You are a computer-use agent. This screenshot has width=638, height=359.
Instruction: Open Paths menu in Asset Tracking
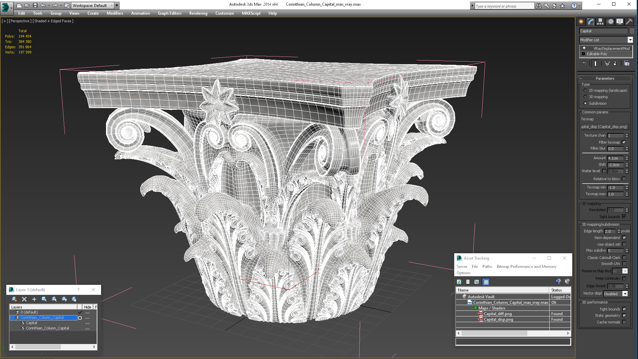coord(487,267)
